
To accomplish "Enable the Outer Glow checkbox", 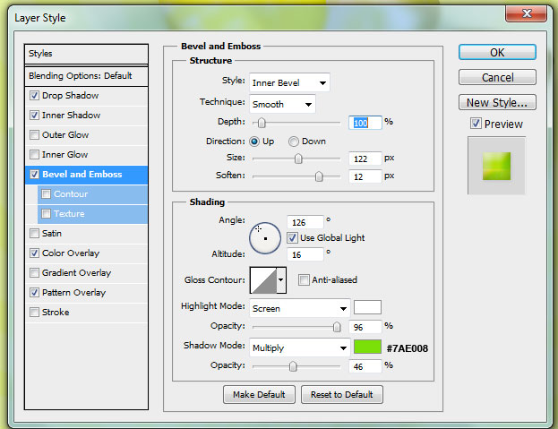I will pos(34,135).
